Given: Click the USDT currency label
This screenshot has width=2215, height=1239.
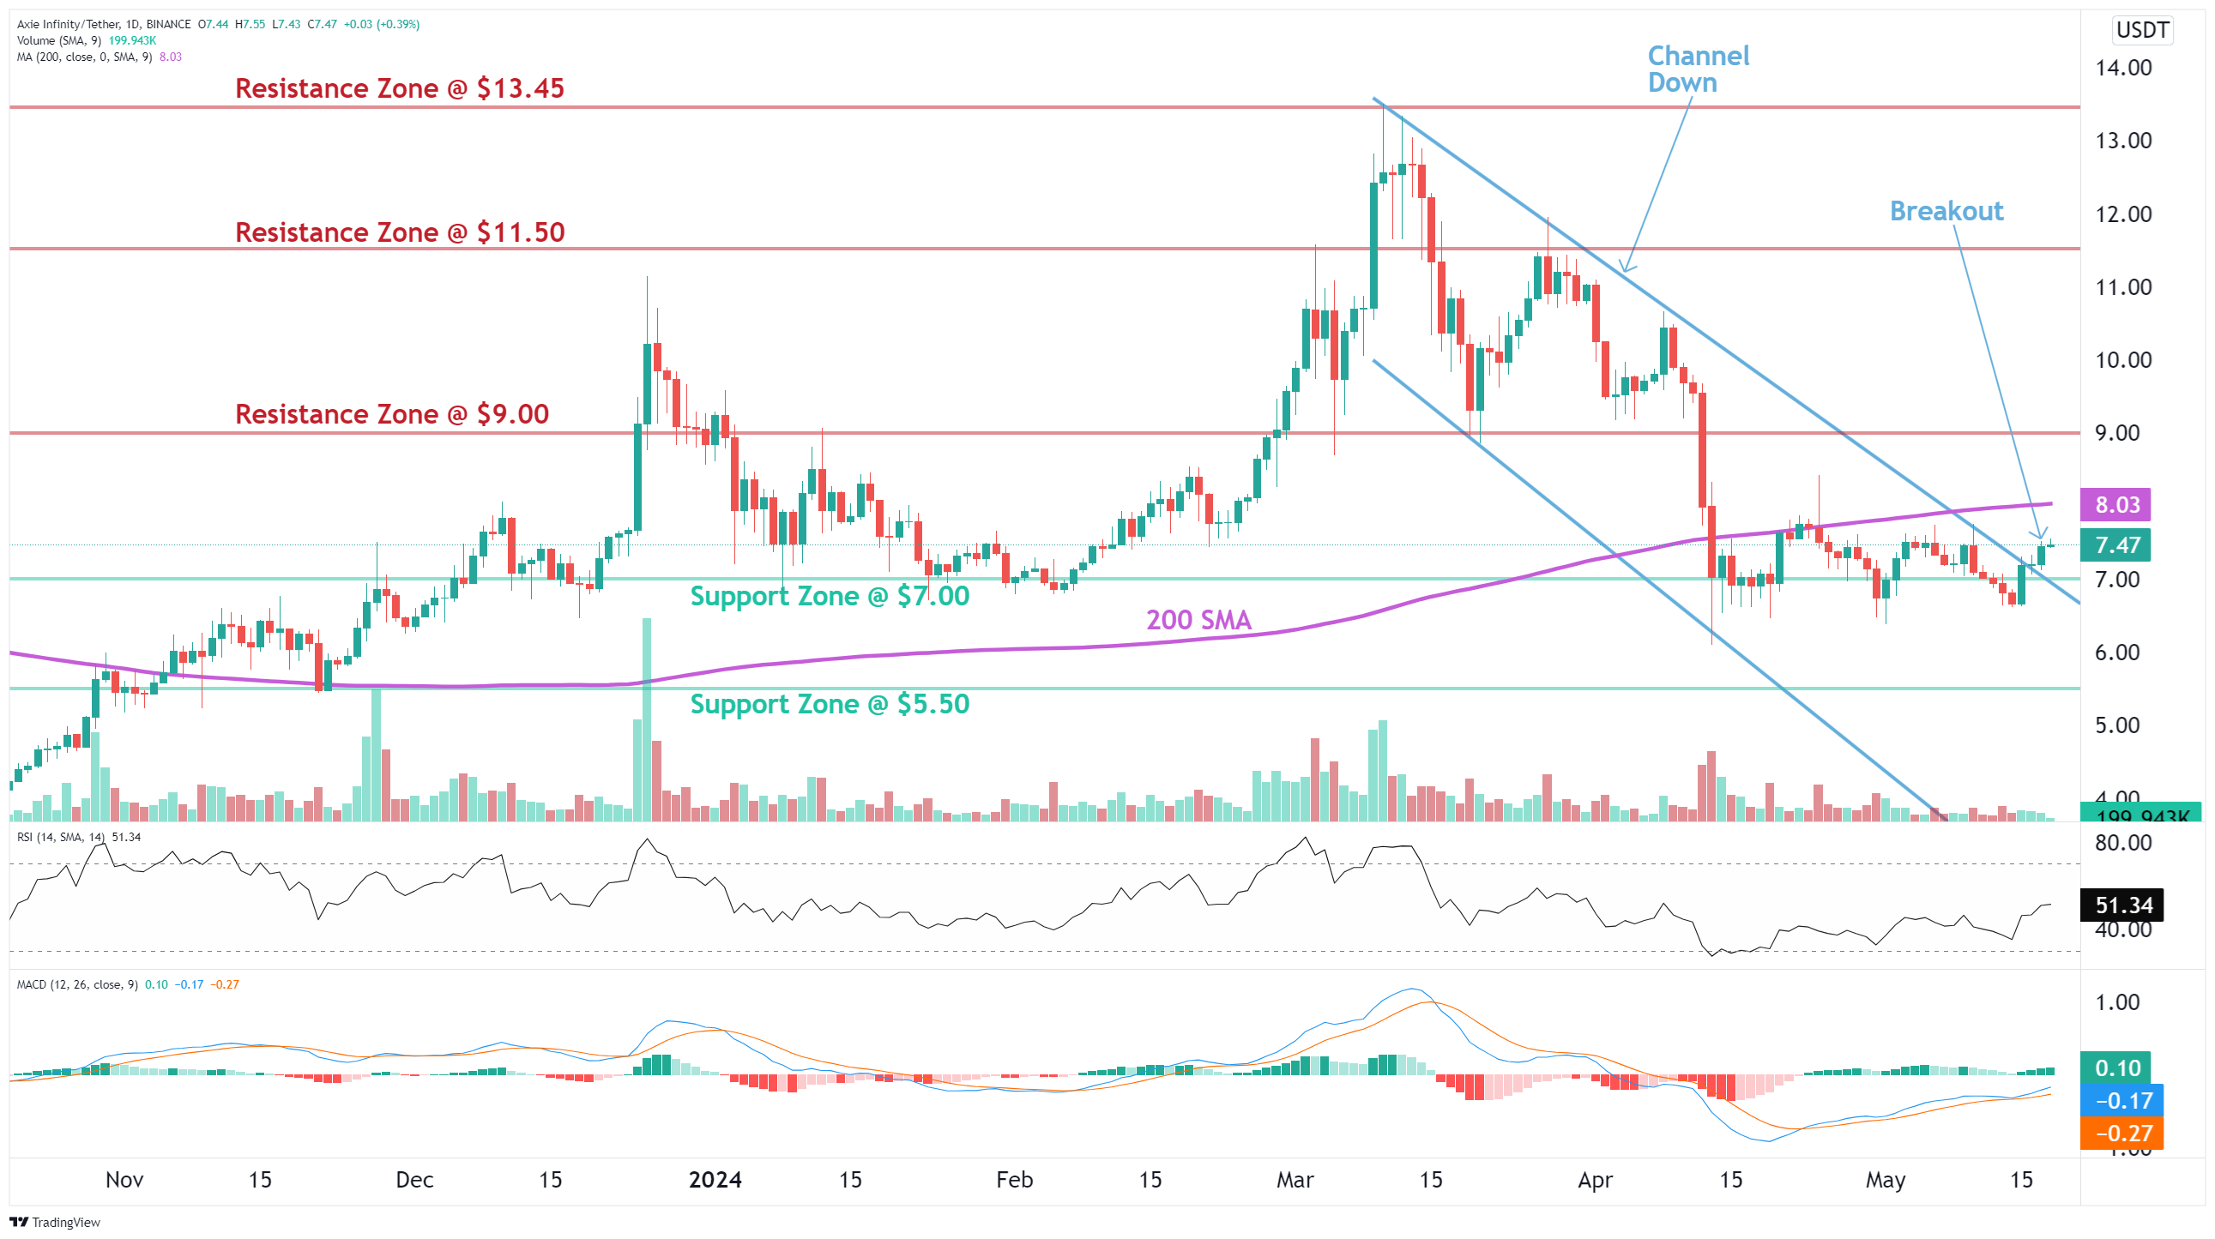Looking at the screenshot, I should [x=2142, y=30].
